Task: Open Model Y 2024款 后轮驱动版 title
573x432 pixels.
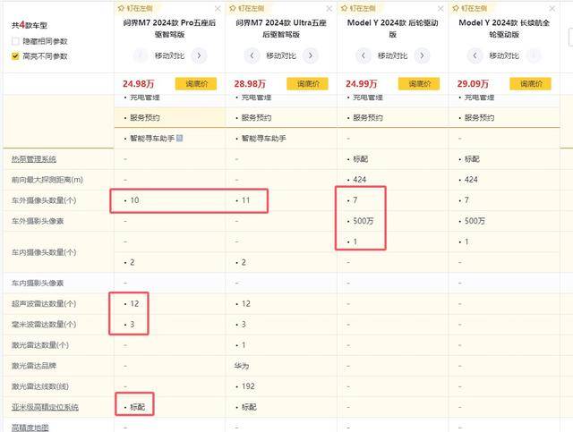Action: tap(392, 29)
